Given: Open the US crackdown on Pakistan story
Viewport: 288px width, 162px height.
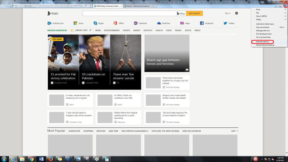Looking at the screenshot, I should (94, 62).
